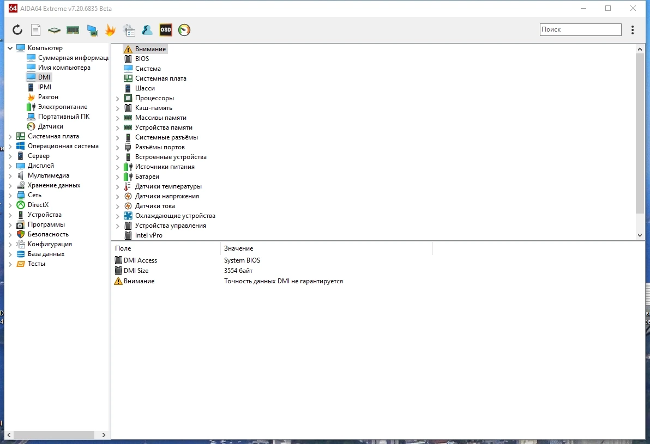Open the report wizard clipboard icon
650x444 pixels.
(129, 30)
